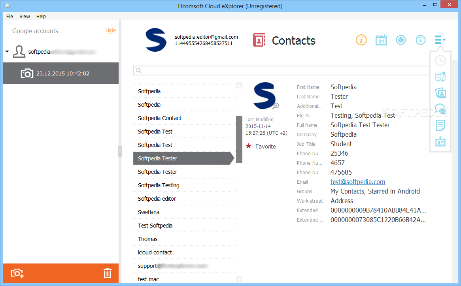Click the Softpedia account logo in header
Viewport: 461px width, 286px height.
coord(156,40)
